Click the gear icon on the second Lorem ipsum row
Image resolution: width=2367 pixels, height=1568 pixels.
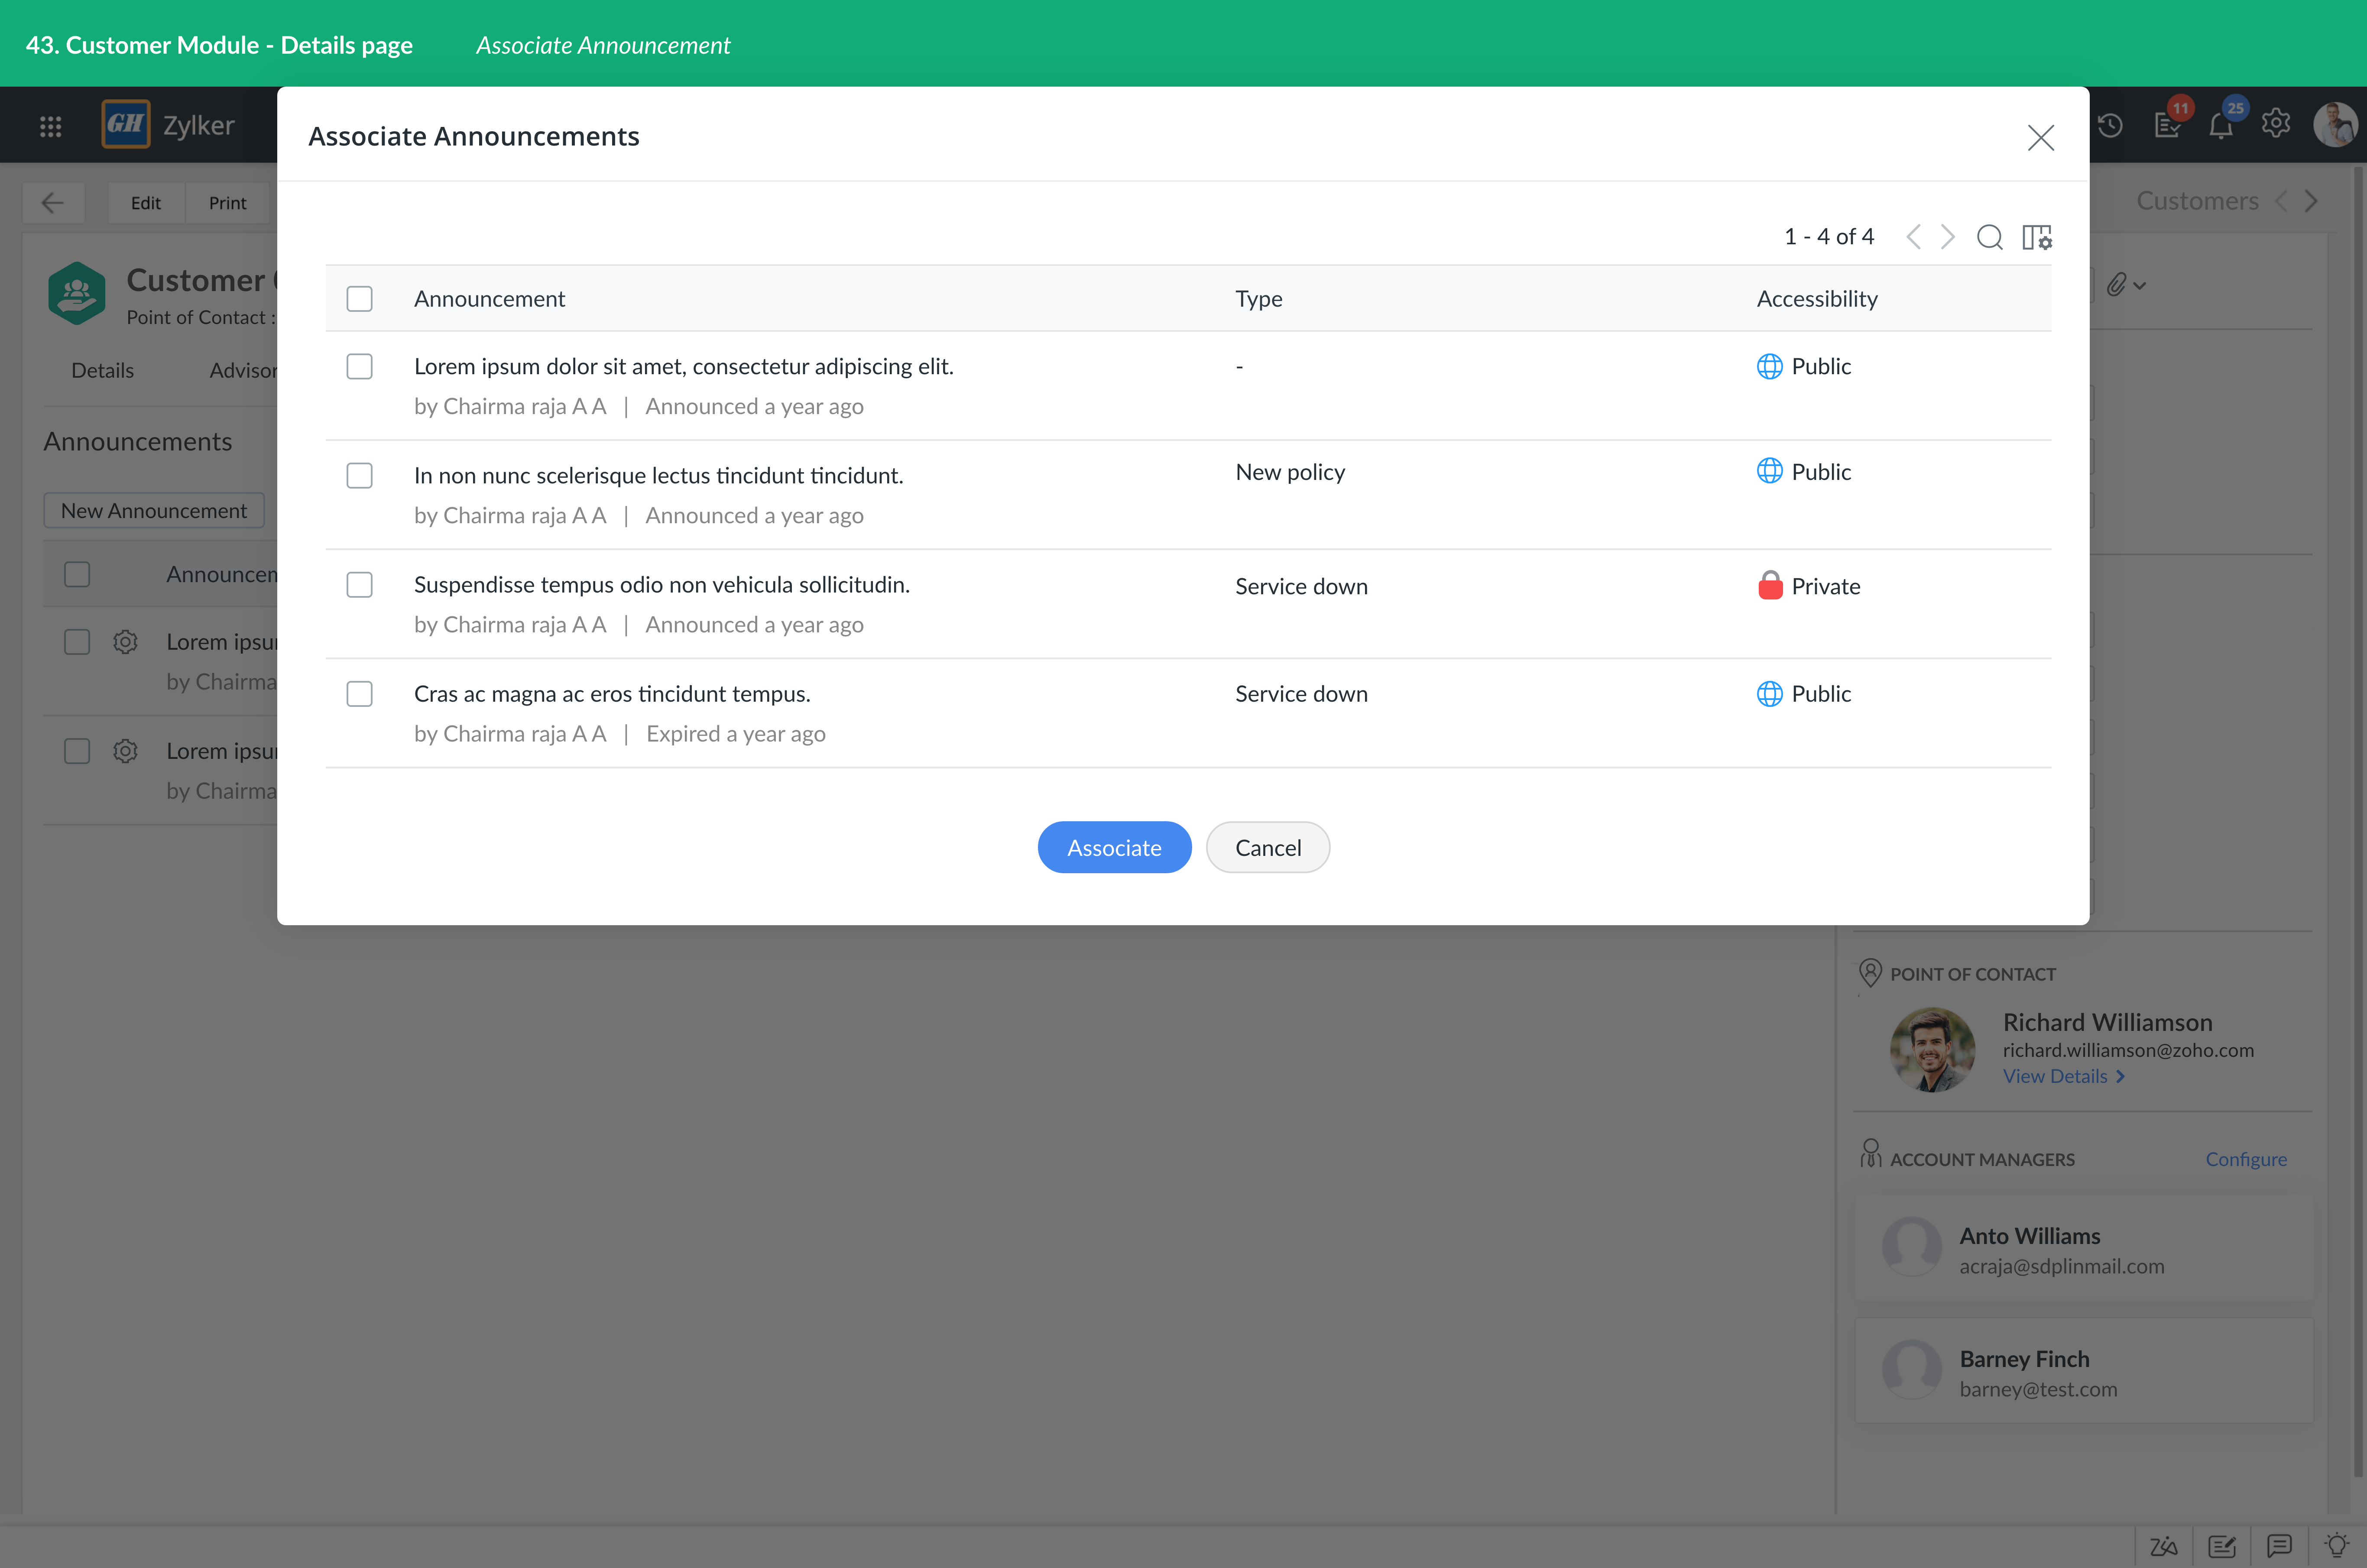click(x=125, y=751)
